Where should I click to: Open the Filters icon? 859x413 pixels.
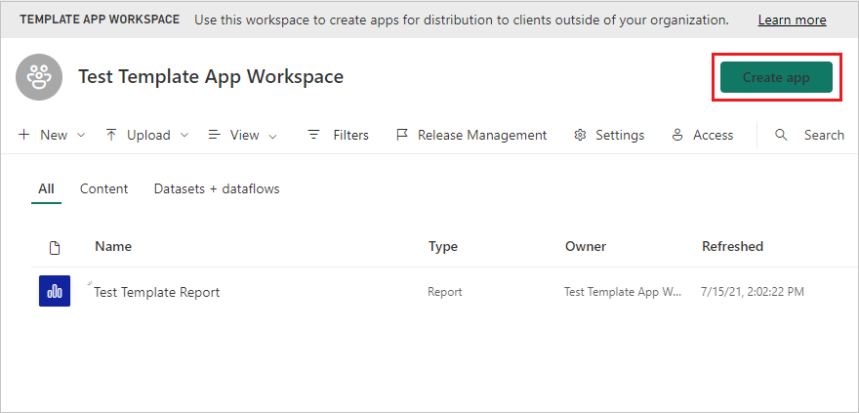(313, 135)
